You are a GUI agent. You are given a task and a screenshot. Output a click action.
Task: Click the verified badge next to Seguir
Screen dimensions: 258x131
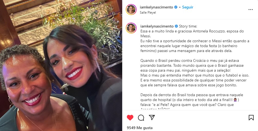[176, 7]
